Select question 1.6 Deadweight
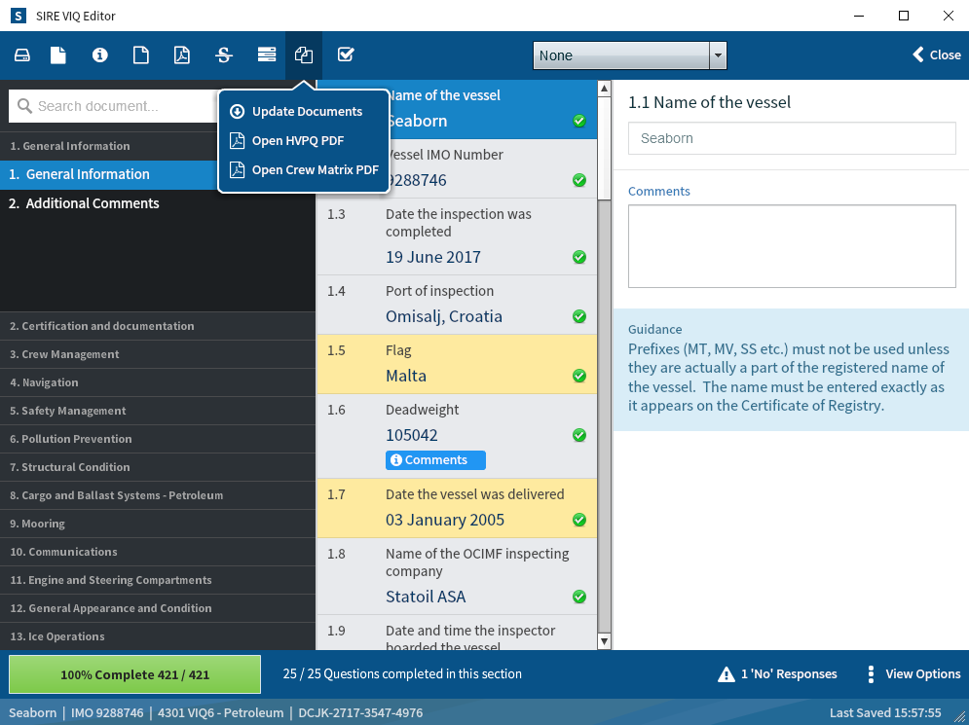This screenshot has height=725, width=969. [457, 436]
